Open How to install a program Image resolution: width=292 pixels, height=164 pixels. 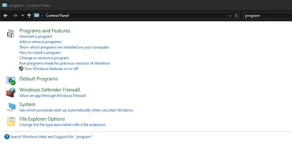pyautogui.click(x=40, y=53)
